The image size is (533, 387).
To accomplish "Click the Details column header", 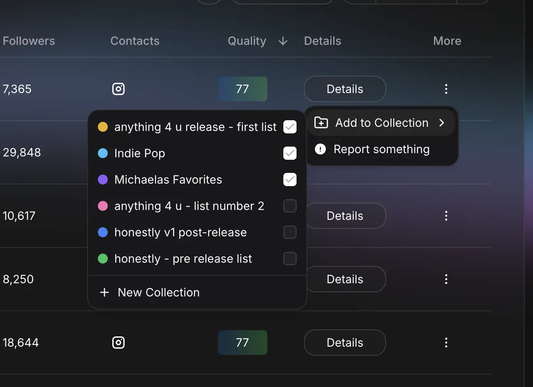I will click(x=323, y=41).
